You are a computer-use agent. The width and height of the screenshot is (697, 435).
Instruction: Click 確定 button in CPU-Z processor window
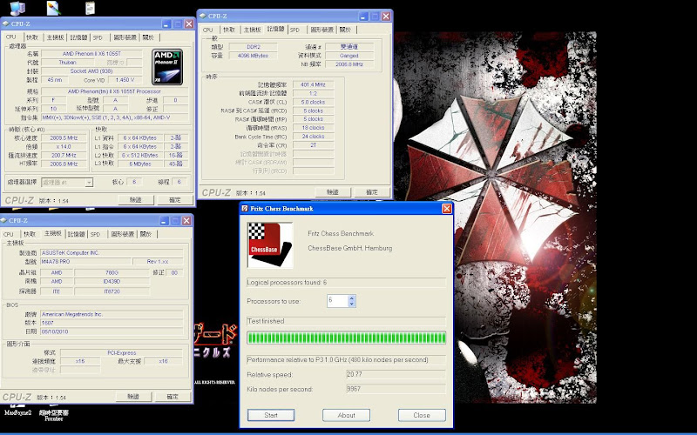[175, 200]
